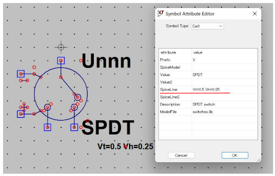Select the top pin square of the switch symbol
Image resolution: width=275 pixels, height=176 pixels.
click(61, 61)
